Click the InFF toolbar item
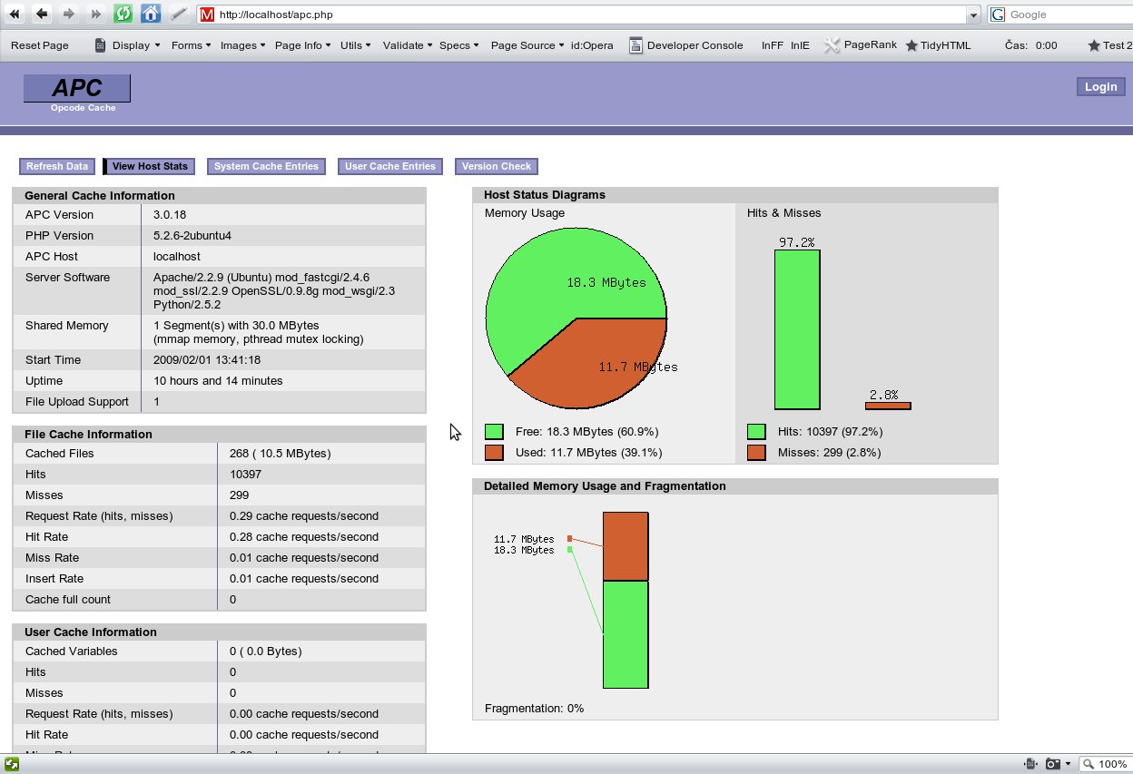The image size is (1133, 774). click(773, 45)
